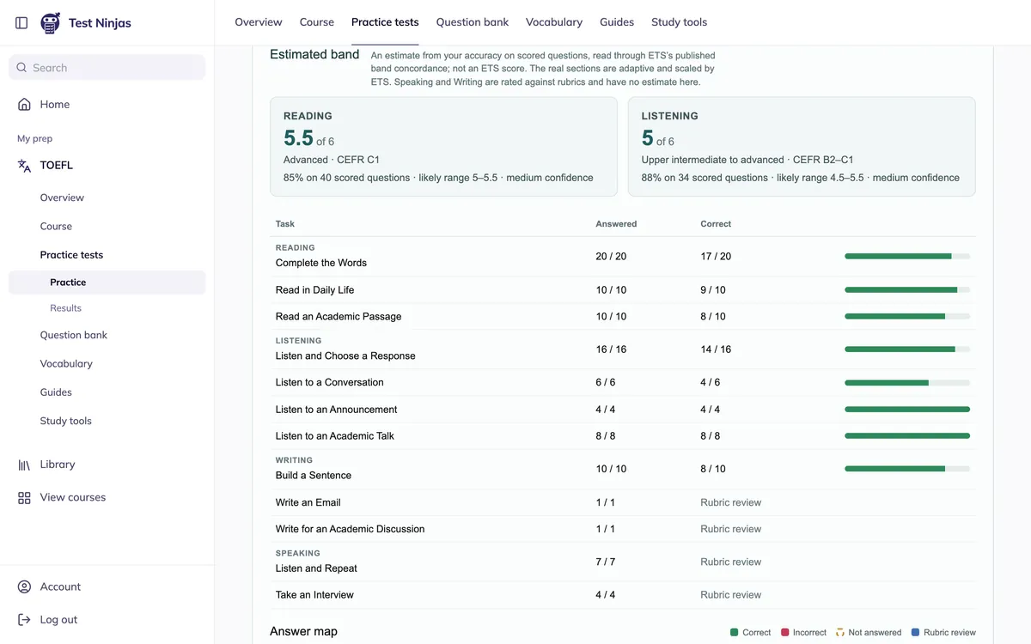Click the red Incorrect legend swatch
1031x644 pixels.
(x=785, y=633)
